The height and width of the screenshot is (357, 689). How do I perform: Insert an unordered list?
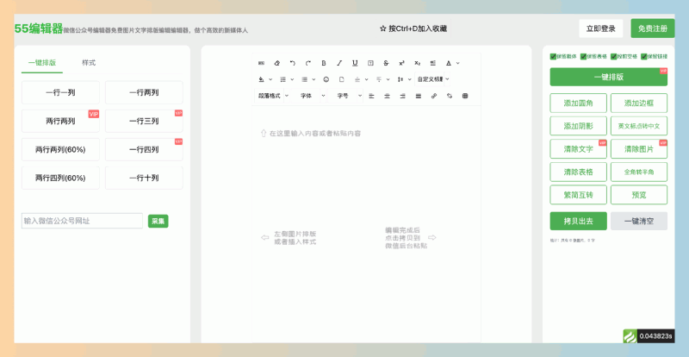click(x=305, y=79)
